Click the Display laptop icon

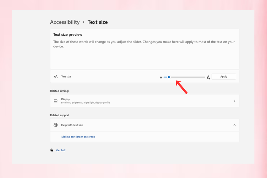55,101
